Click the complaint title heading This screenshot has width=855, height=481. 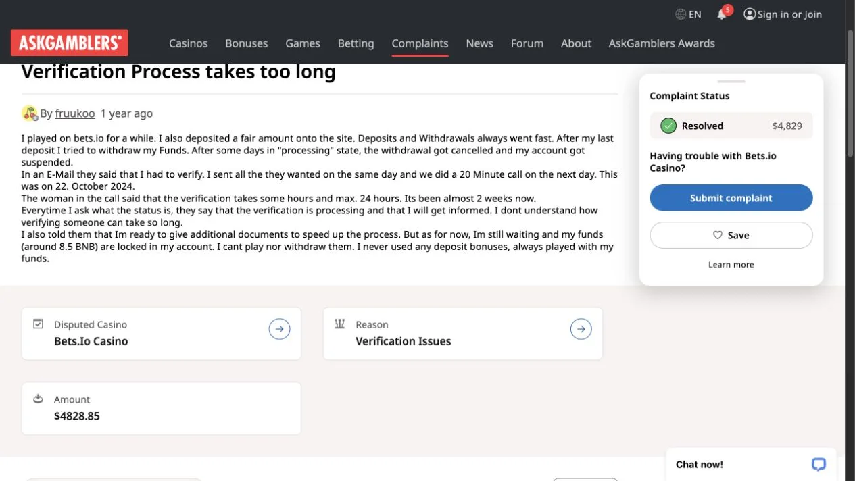click(178, 72)
